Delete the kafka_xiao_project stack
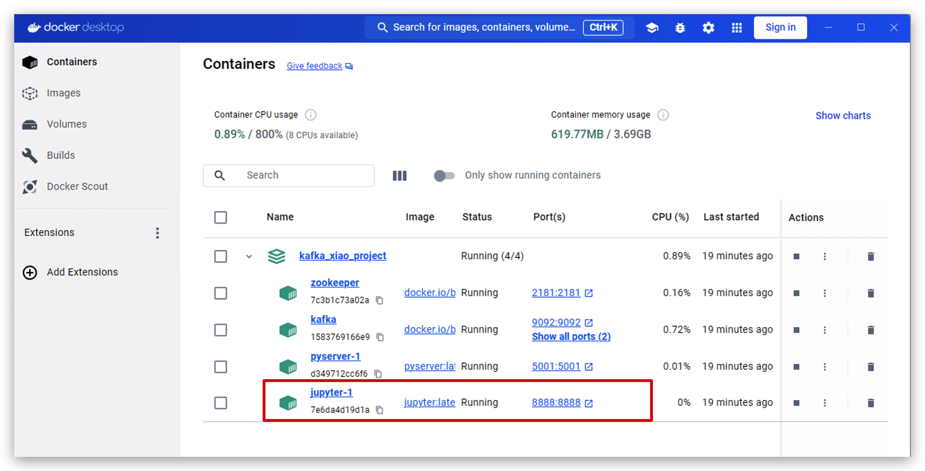The width and height of the screenshot is (925, 471). 871,256
